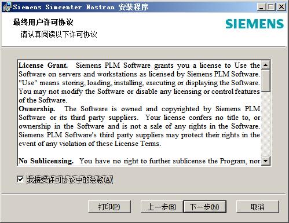Click the title bar text 安装程序
The image size is (289, 223).
(x=133, y=7)
